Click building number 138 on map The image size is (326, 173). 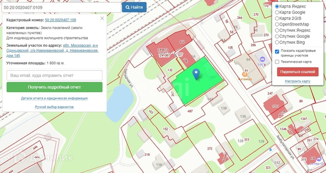point(224,108)
